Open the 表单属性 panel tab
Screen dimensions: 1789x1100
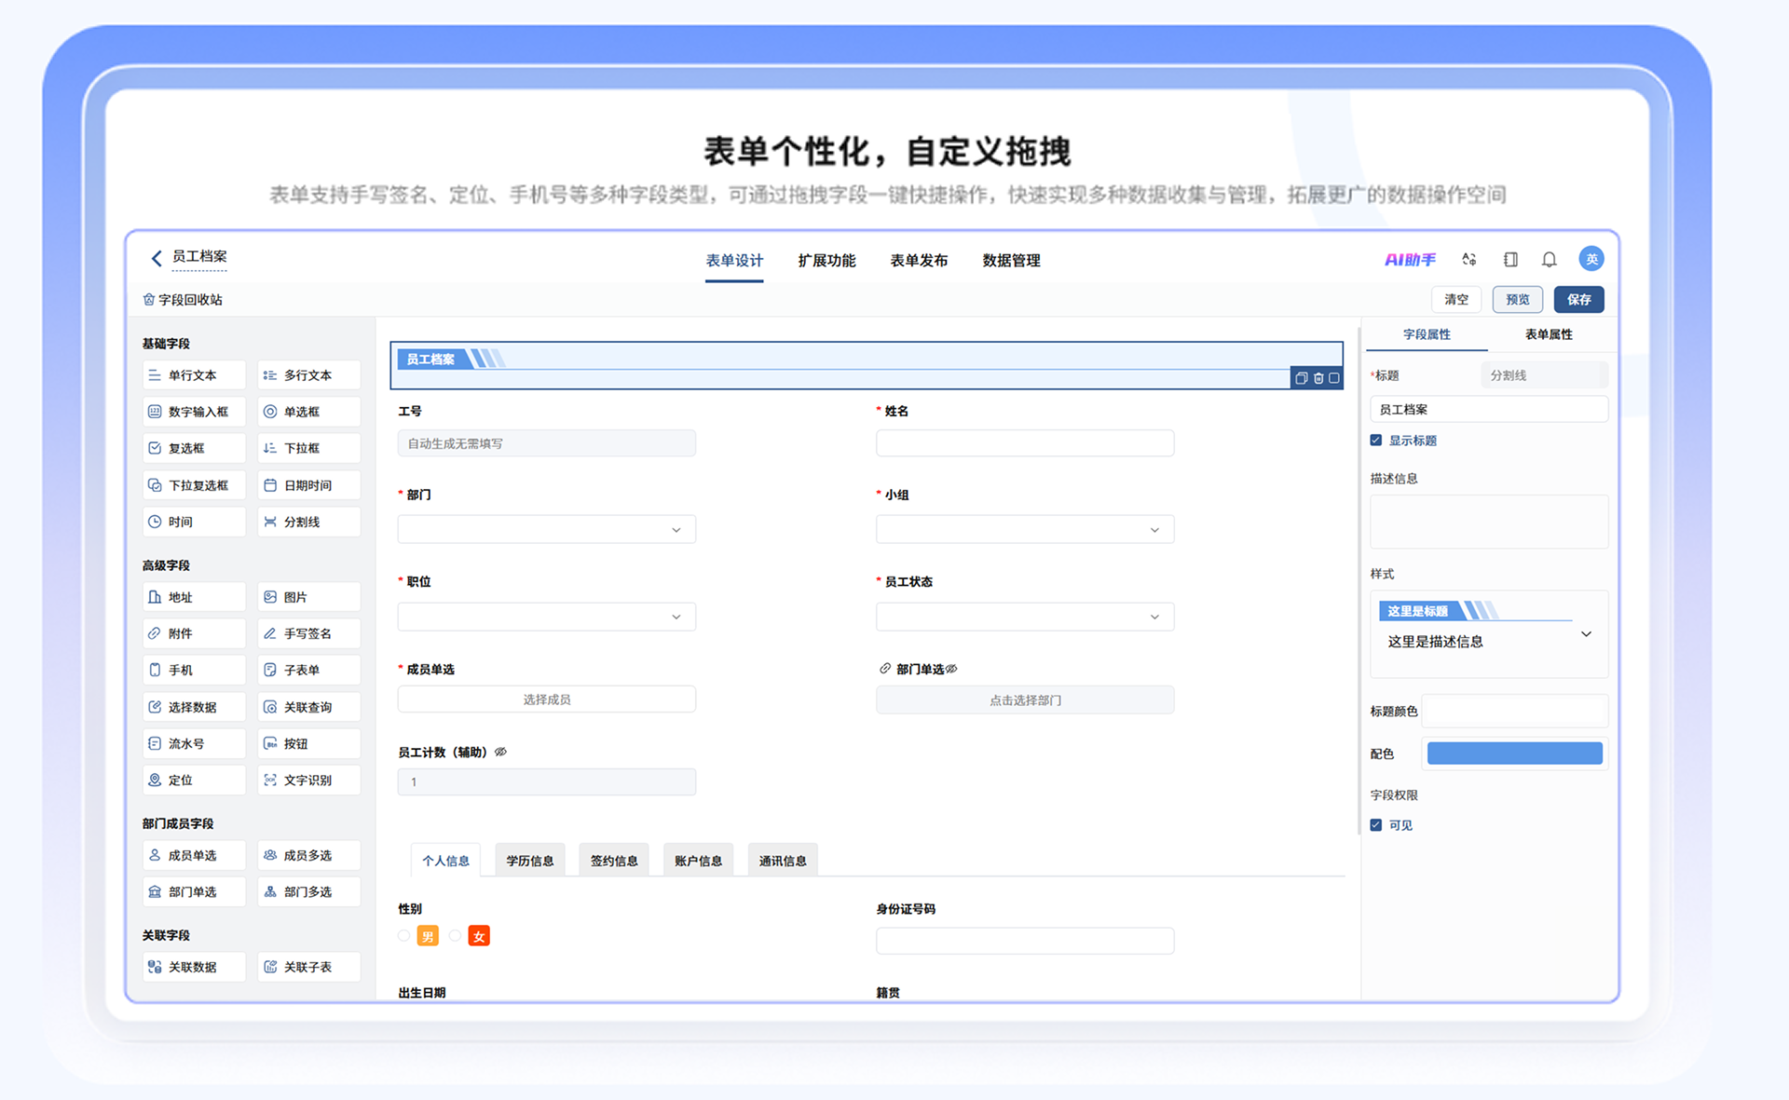(1549, 334)
